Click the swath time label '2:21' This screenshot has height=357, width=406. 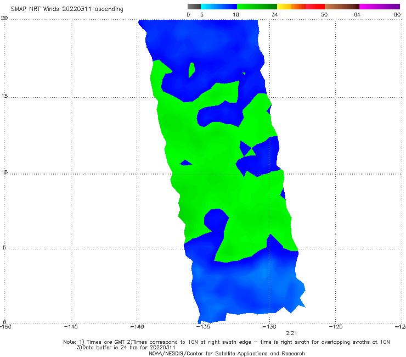[291, 333]
